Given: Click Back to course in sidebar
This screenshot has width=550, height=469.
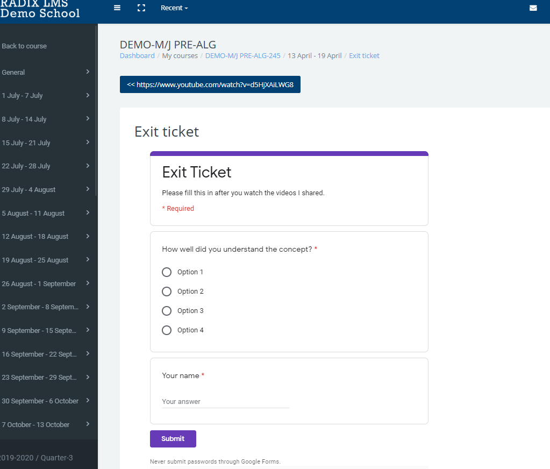Looking at the screenshot, I should click(24, 46).
